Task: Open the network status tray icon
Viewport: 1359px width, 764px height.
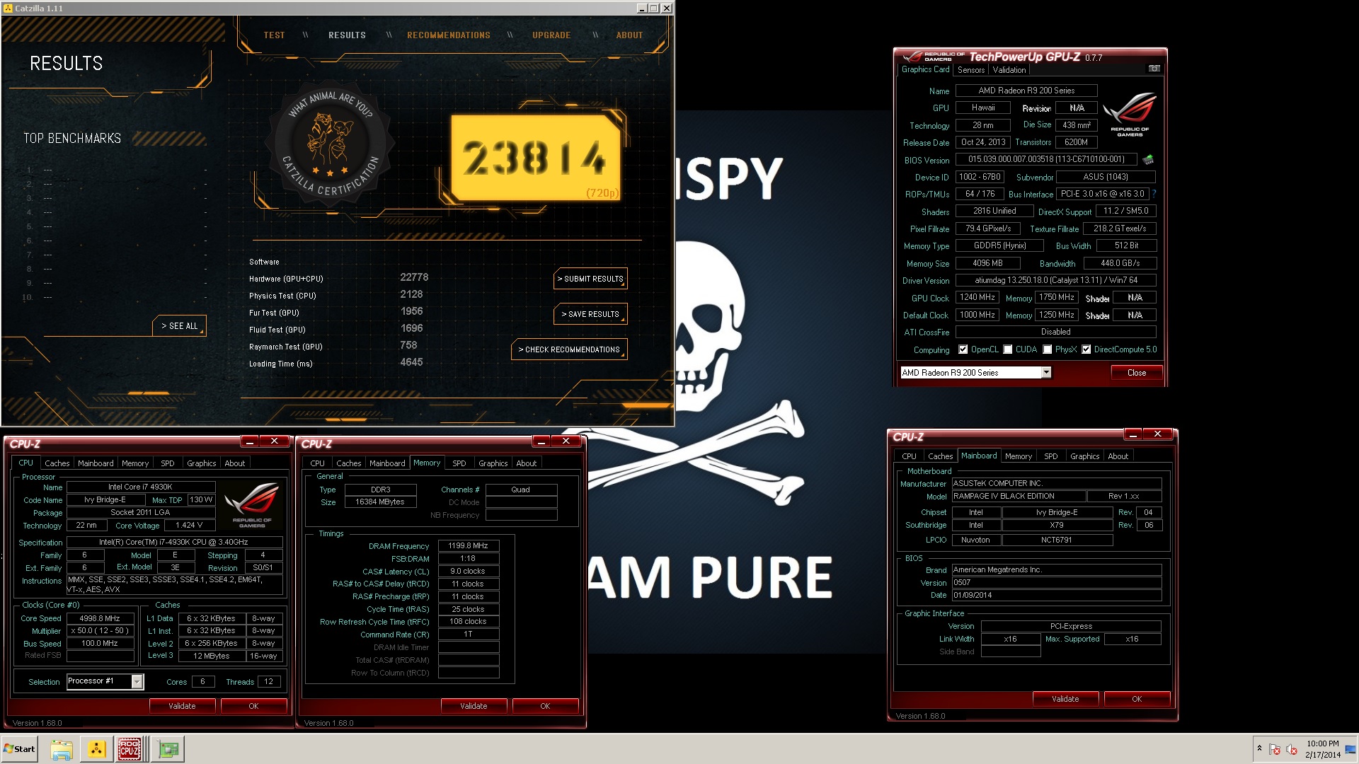Action: [x=1275, y=749]
